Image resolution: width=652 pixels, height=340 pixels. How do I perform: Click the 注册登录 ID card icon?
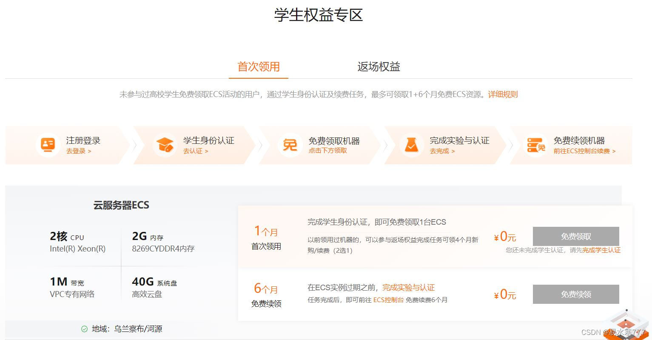click(x=48, y=145)
